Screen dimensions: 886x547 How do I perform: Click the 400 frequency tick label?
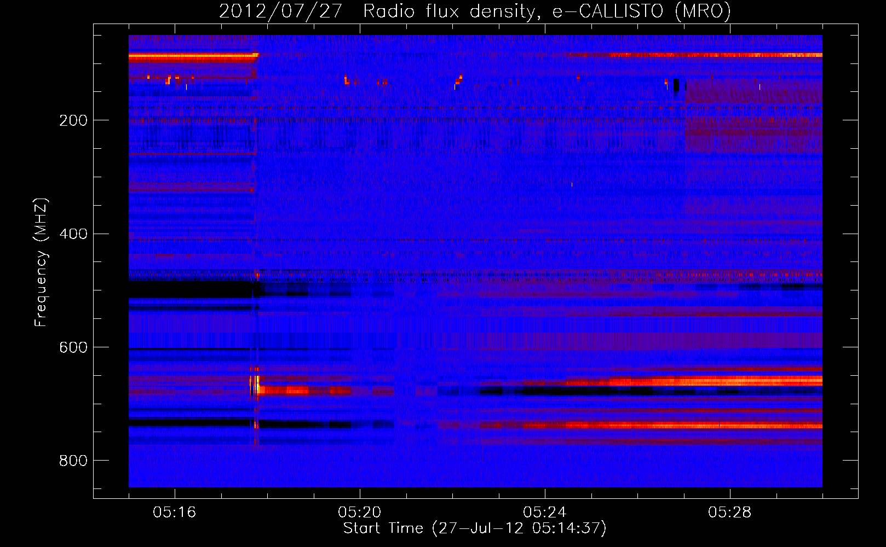(x=73, y=234)
